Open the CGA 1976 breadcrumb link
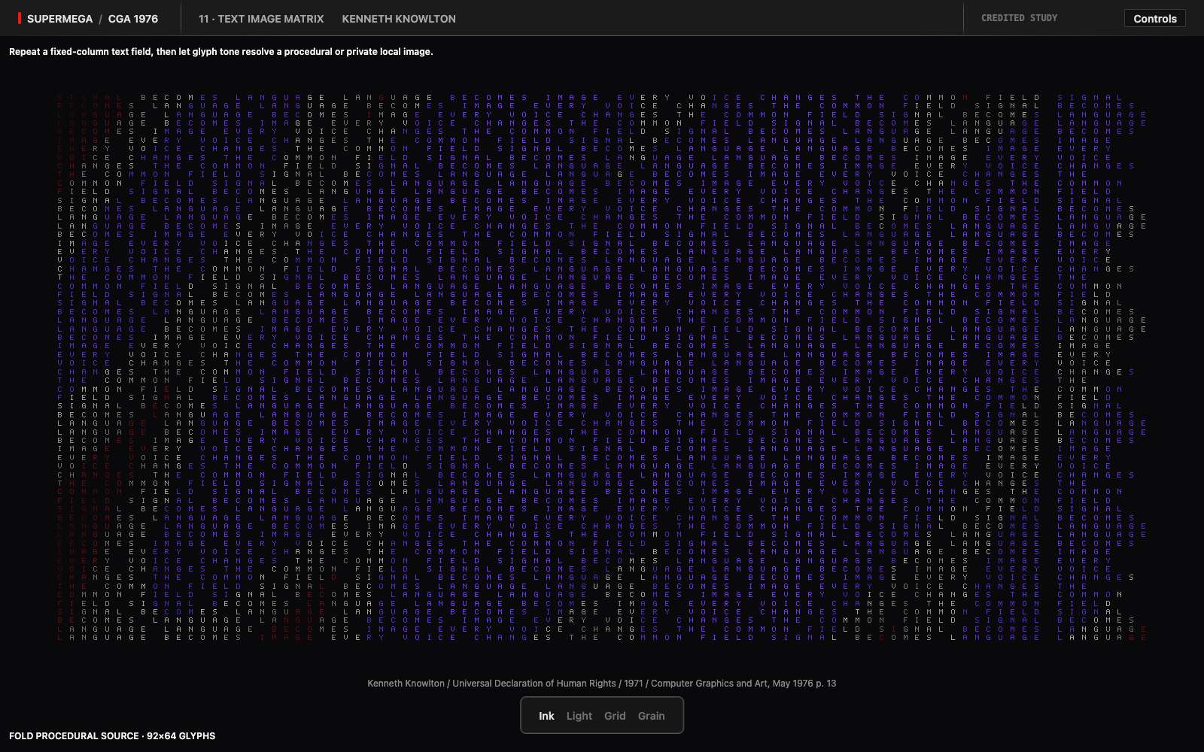 pos(133,19)
